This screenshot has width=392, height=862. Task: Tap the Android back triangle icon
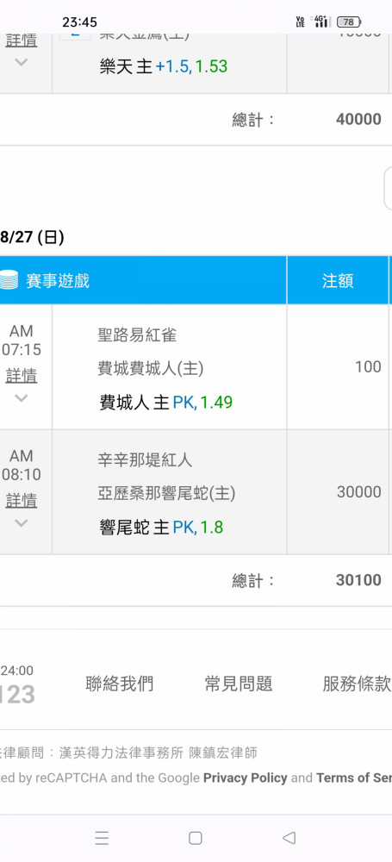click(x=289, y=838)
